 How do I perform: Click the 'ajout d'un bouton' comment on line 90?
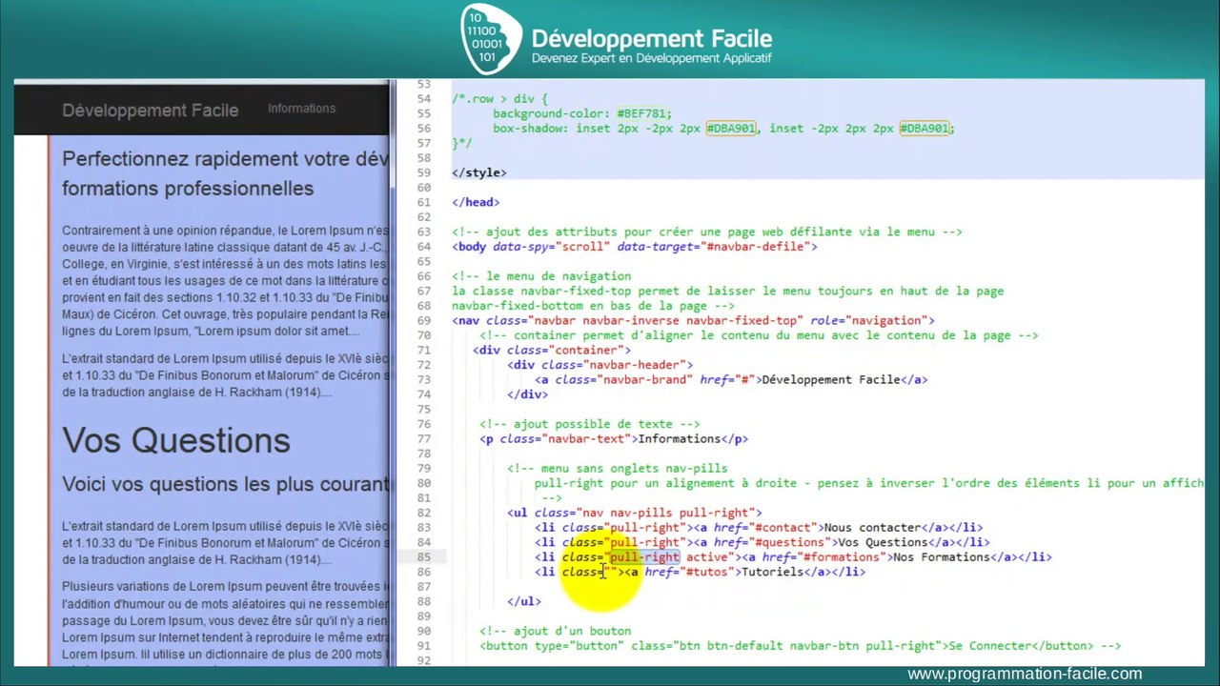pos(555,631)
